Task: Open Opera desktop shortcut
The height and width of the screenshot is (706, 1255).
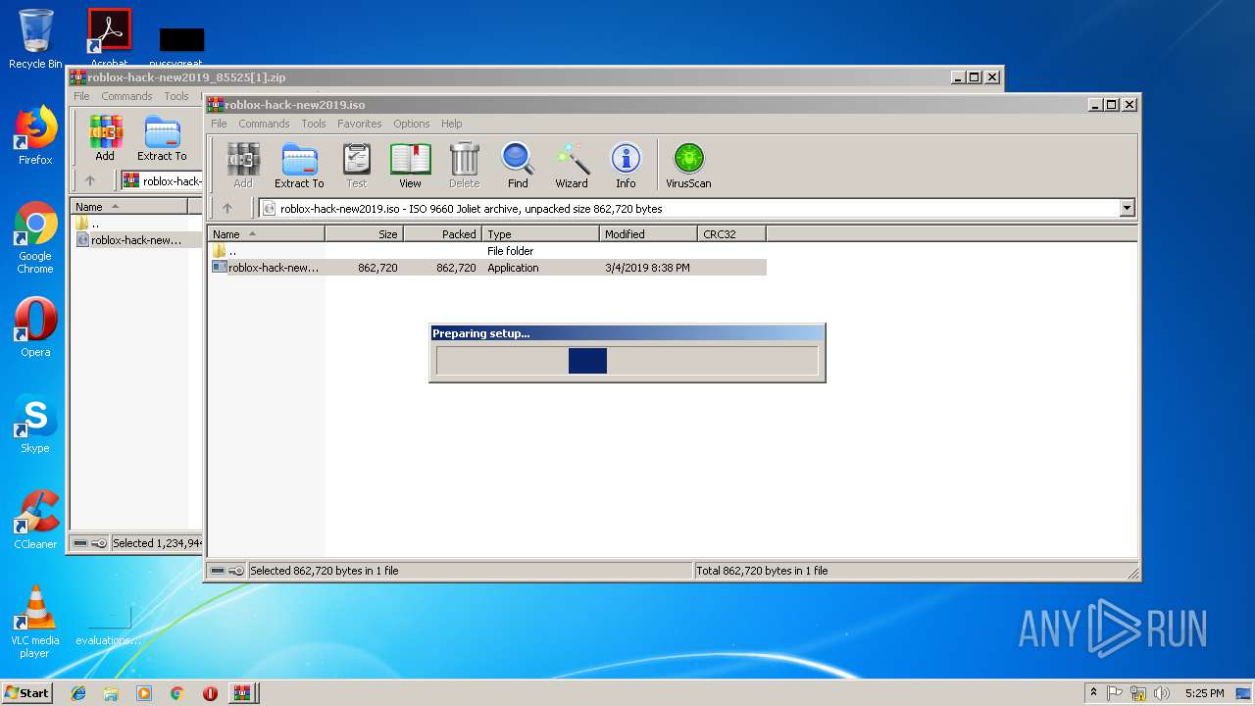Action: click(35, 328)
